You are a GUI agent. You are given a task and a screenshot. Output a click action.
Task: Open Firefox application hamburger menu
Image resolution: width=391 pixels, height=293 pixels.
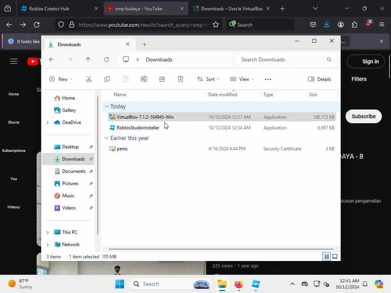[x=382, y=24]
